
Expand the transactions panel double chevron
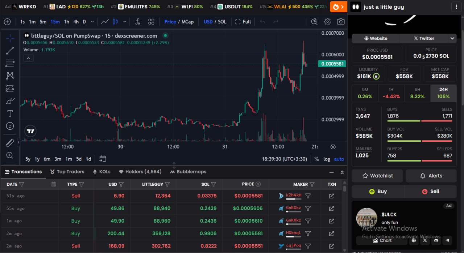pyautogui.click(x=342, y=172)
